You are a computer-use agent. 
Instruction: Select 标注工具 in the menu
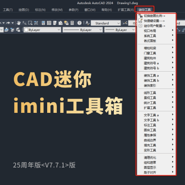156,125
